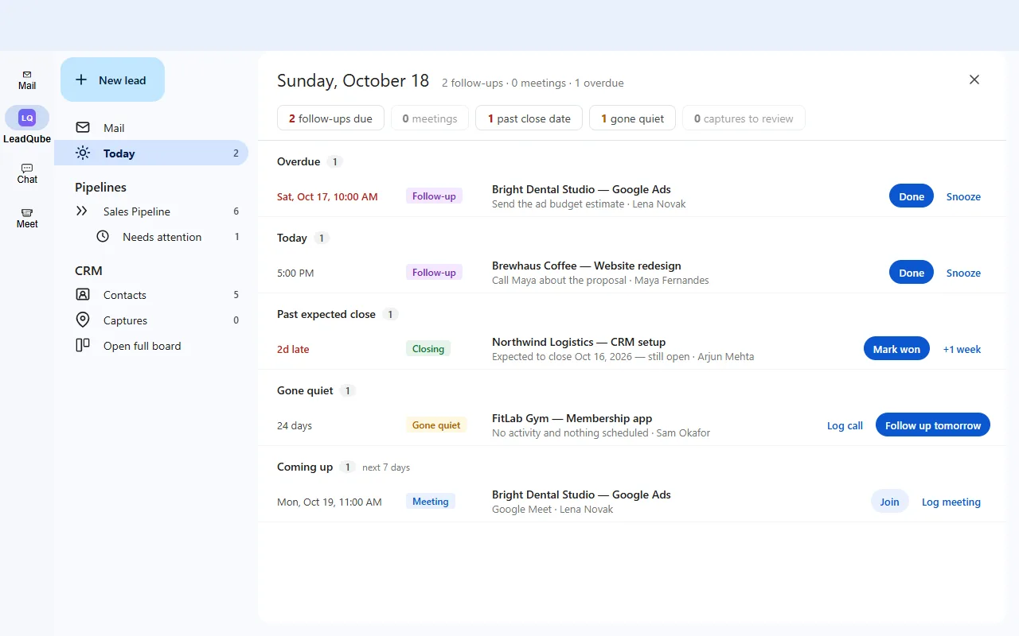Close the Today panel with the X
This screenshot has width=1019, height=636.
point(974,79)
